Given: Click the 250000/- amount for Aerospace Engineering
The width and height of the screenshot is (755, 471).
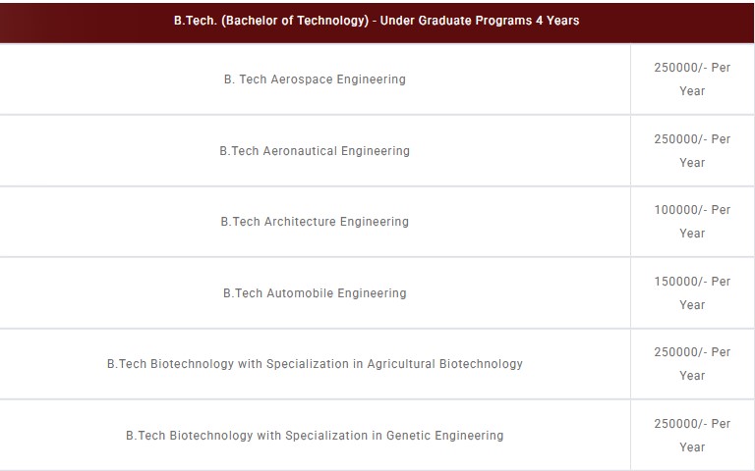Looking at the screenshot, I should pyautogui.click(x=680, y=68).
